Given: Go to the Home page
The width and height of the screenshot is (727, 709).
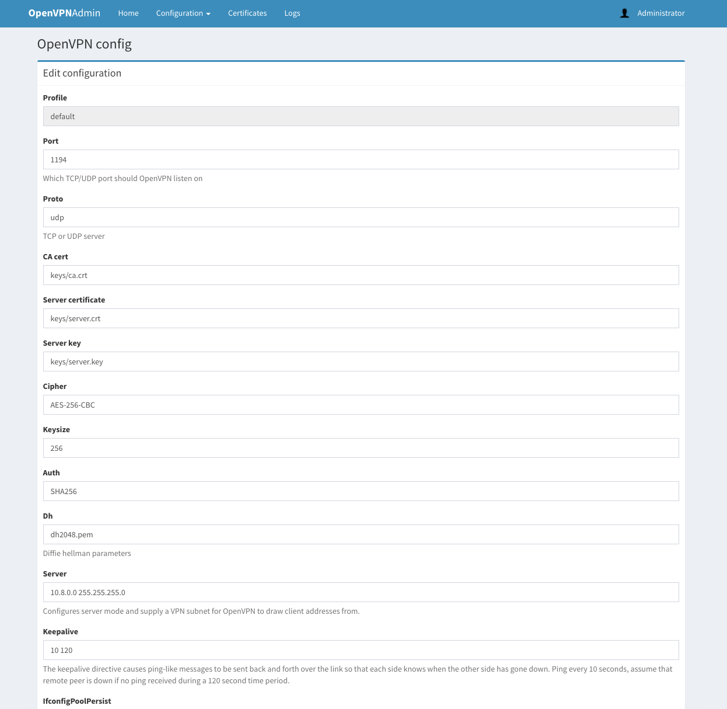Looking at the screenshot, I should (128, 13).
